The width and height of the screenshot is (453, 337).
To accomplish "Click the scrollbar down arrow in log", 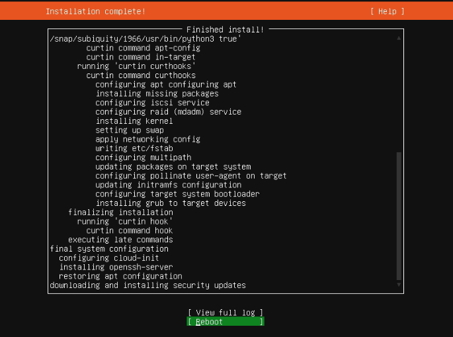I will click(399, 285).
